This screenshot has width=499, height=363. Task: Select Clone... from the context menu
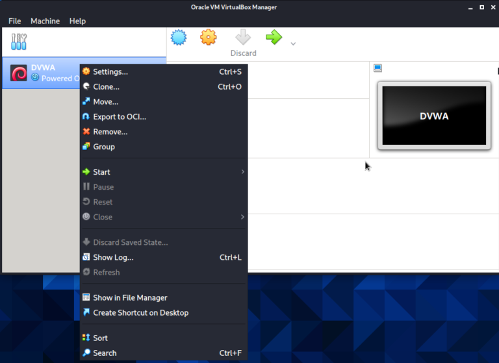point(106,86)
